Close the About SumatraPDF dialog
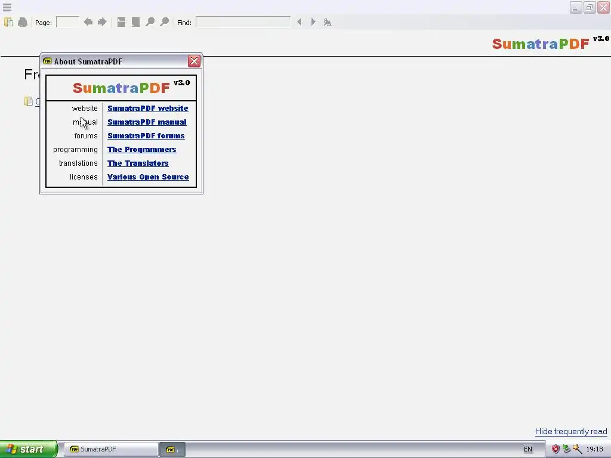Image resolution: width=611 pixels, height=458 pixels. click(x=194, y=61)
